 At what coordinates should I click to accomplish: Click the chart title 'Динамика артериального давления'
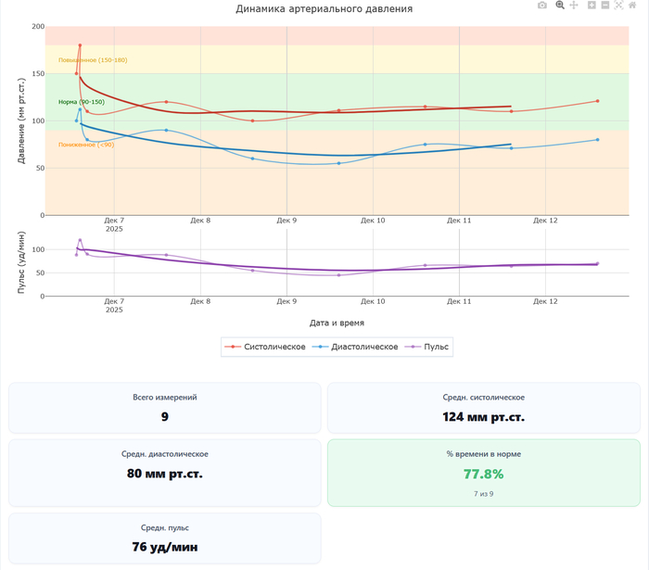[324, 8]
